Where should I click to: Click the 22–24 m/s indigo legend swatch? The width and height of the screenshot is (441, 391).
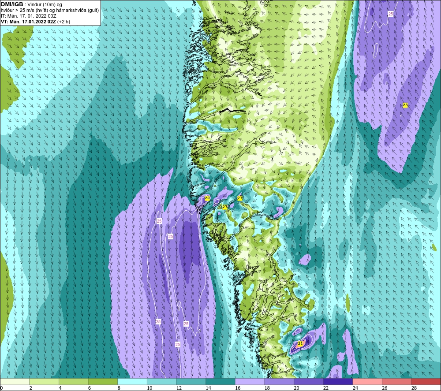pos(338,381)
